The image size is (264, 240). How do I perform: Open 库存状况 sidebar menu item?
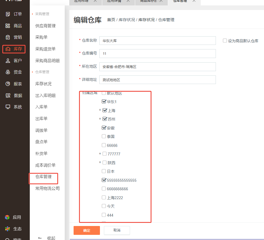click(44, 84)
